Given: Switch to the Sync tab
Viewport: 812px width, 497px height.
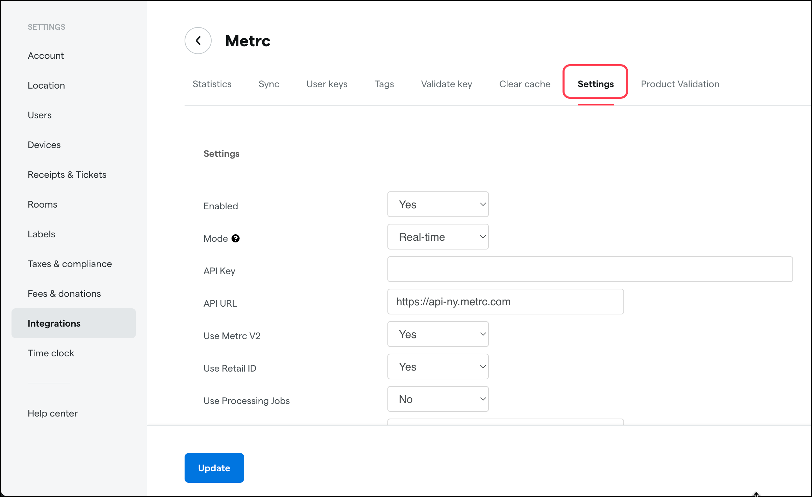Looking at the screenshot, I should coord(269,84).
